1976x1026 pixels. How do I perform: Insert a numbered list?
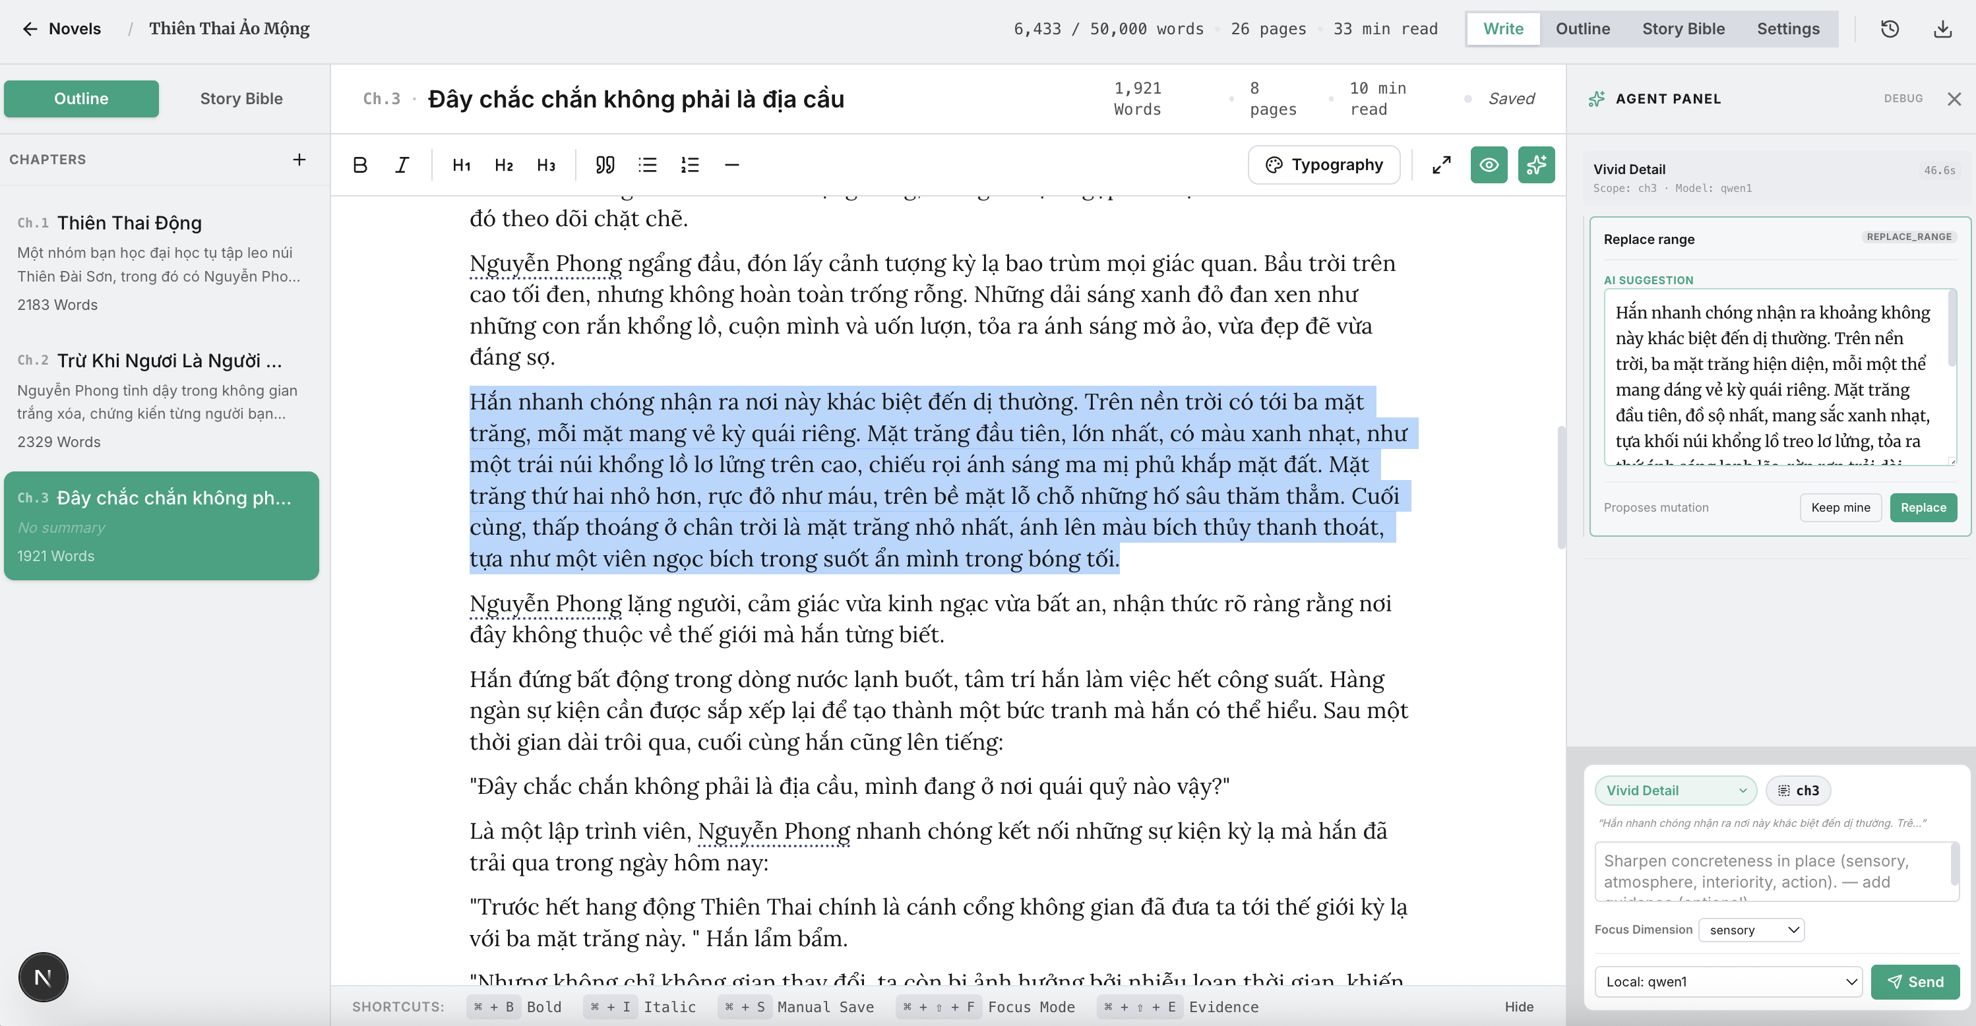[690, 165]
